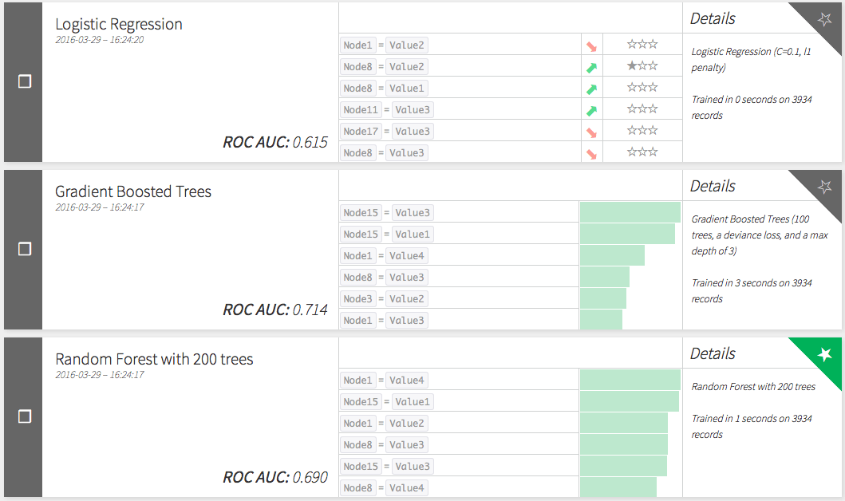Click Node11 = Value3 feature label

(x=387, y=110)
